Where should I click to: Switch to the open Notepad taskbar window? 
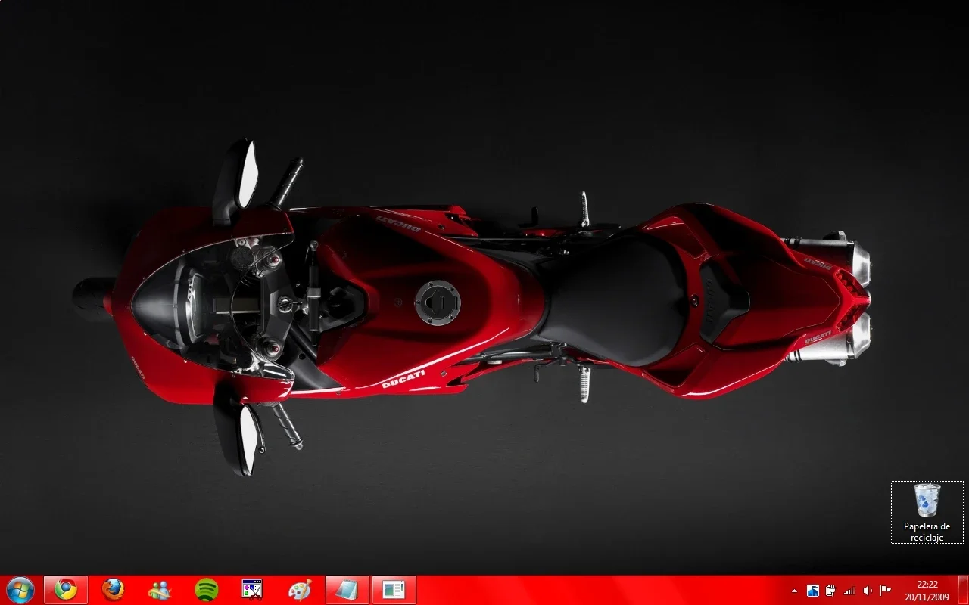pos(347,590)
